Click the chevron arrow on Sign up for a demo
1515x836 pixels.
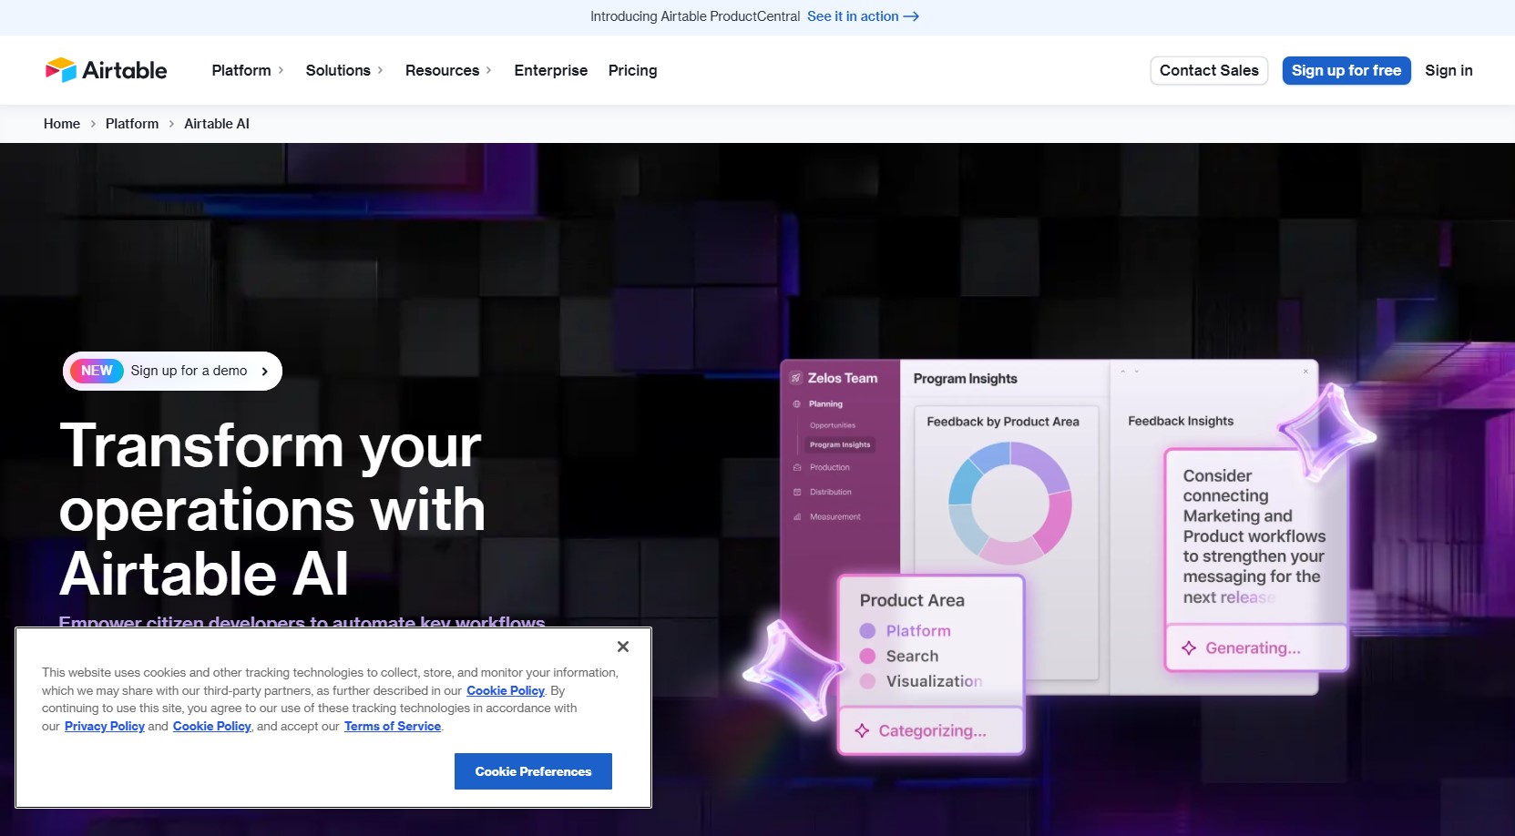(265, 372)
